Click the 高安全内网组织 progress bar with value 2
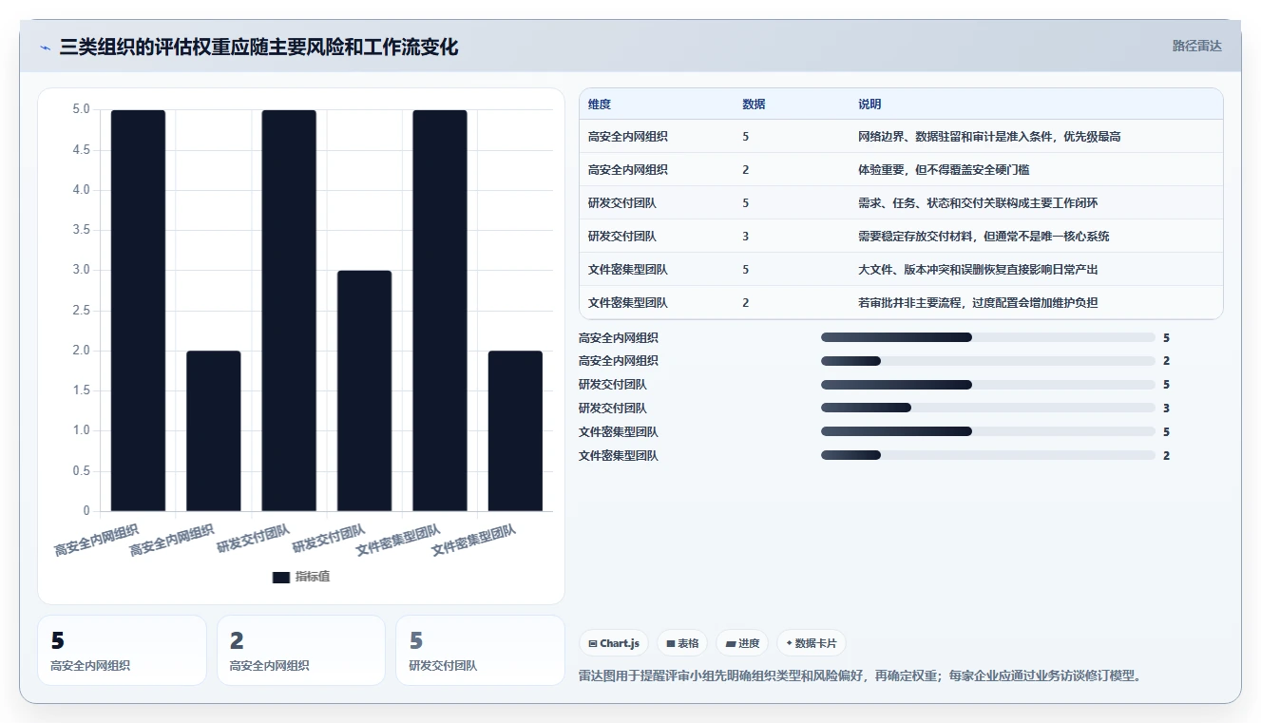Viewport: 1261px width, 723px height. 988,361
